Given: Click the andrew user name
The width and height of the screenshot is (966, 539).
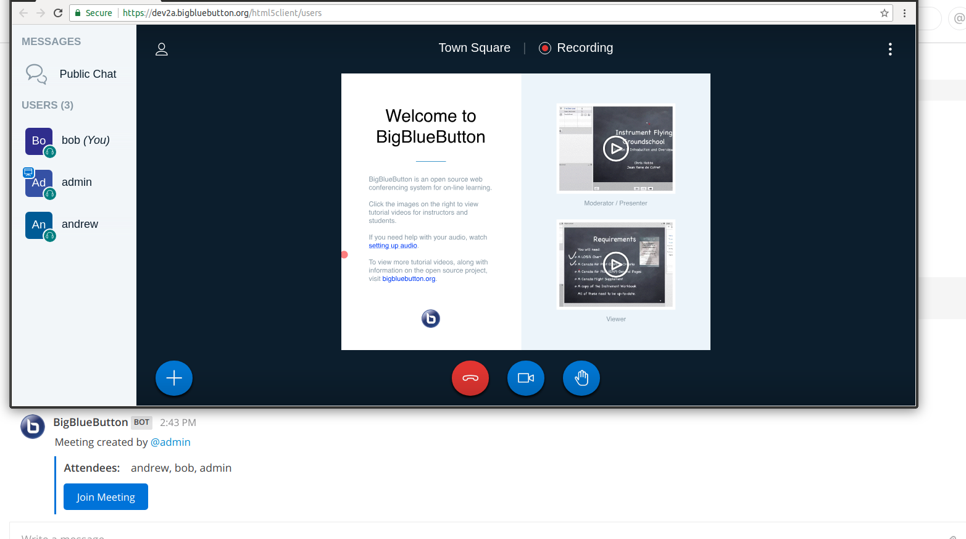Looking at the screenshot, I should tap(80, 224).
